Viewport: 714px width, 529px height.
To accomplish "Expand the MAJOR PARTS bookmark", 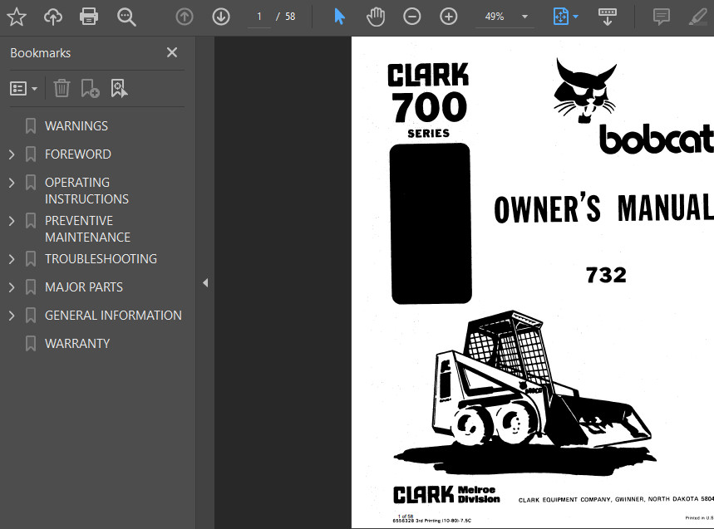I will pyautogui.click(x=12, y=287).
